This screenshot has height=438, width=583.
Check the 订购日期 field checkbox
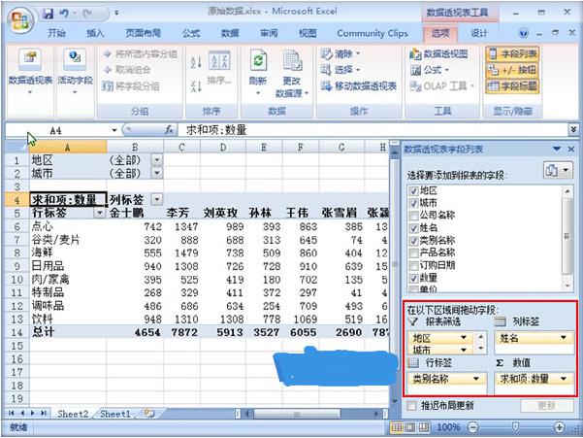pos(413,266)
